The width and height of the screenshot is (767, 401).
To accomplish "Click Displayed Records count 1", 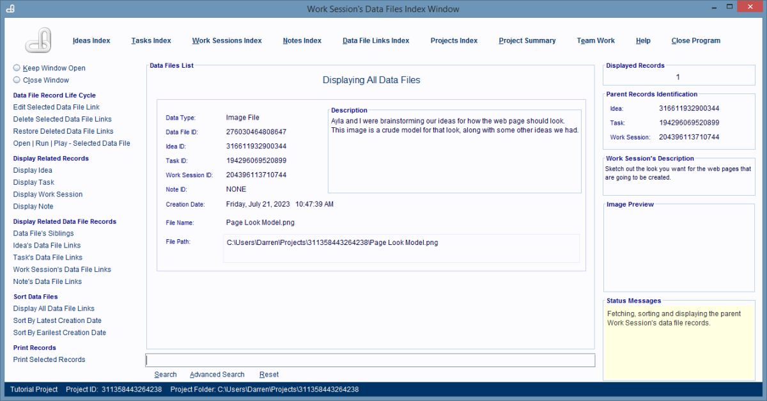I will pos(678,77).
